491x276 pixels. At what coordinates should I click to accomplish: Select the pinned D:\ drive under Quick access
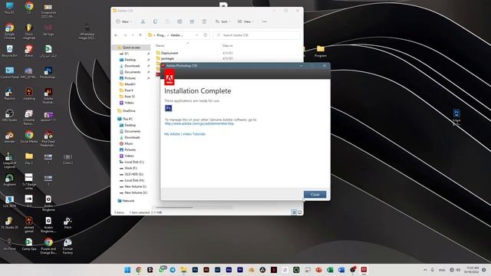(127, 54)
